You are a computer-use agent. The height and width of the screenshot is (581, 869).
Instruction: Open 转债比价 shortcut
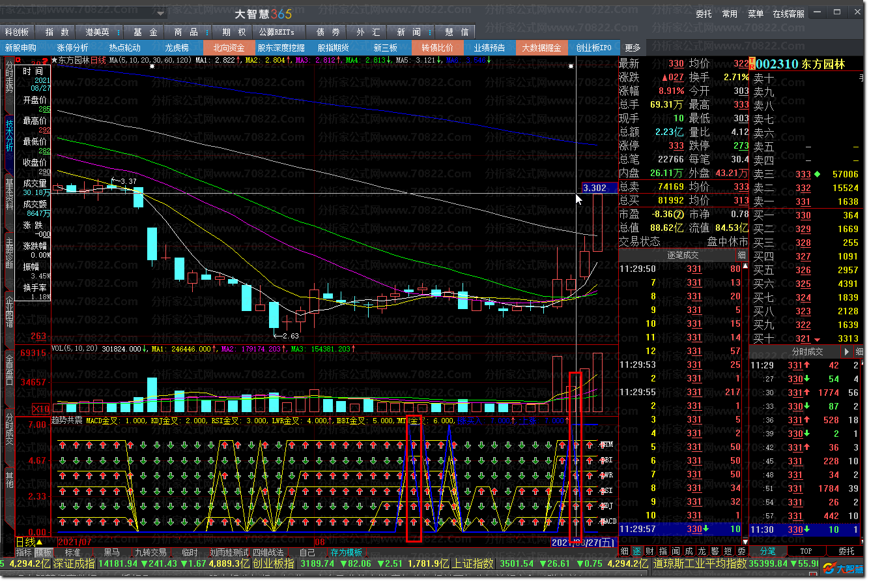point(437,48)
